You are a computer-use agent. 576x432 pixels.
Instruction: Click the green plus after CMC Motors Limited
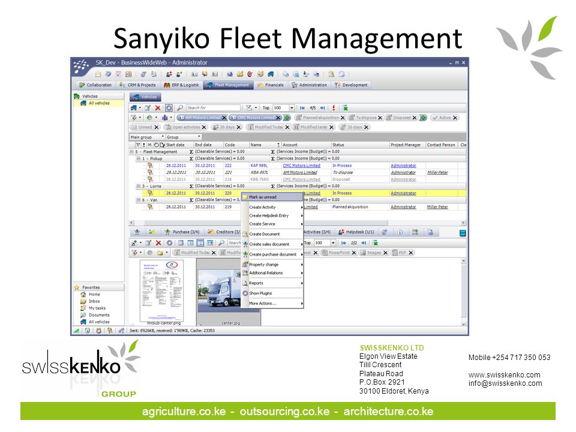[x=287, y=118]
